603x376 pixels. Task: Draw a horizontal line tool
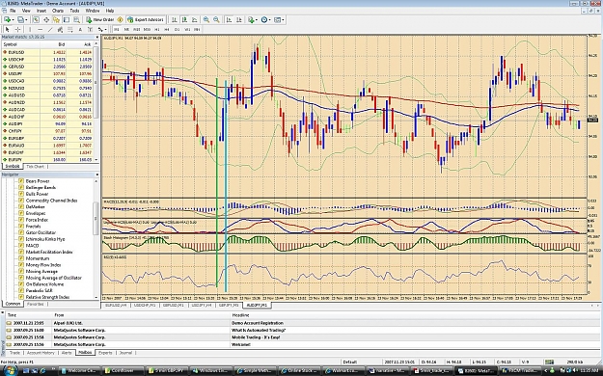pos(40,29)
